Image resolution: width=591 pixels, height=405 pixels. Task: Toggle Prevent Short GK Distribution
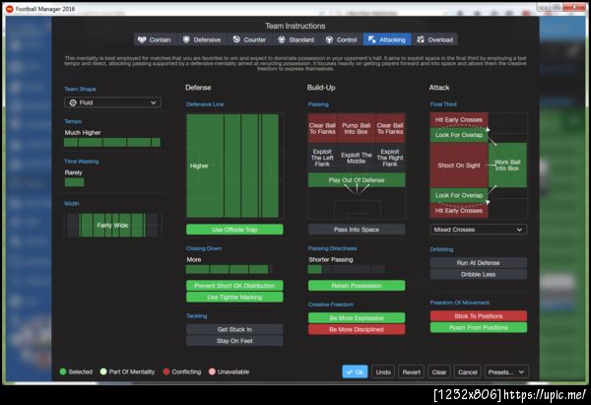pyautogui.click(x=234, y=286)
